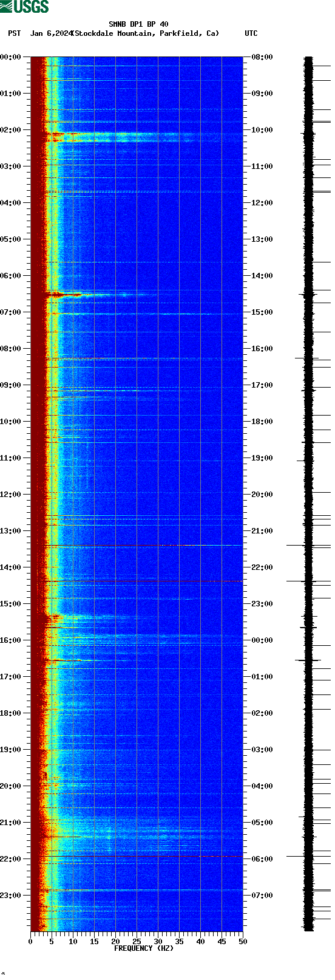Click the 22:00 UTC time label
The height and width of the screenshot is (980, 335).
[262, 567]
